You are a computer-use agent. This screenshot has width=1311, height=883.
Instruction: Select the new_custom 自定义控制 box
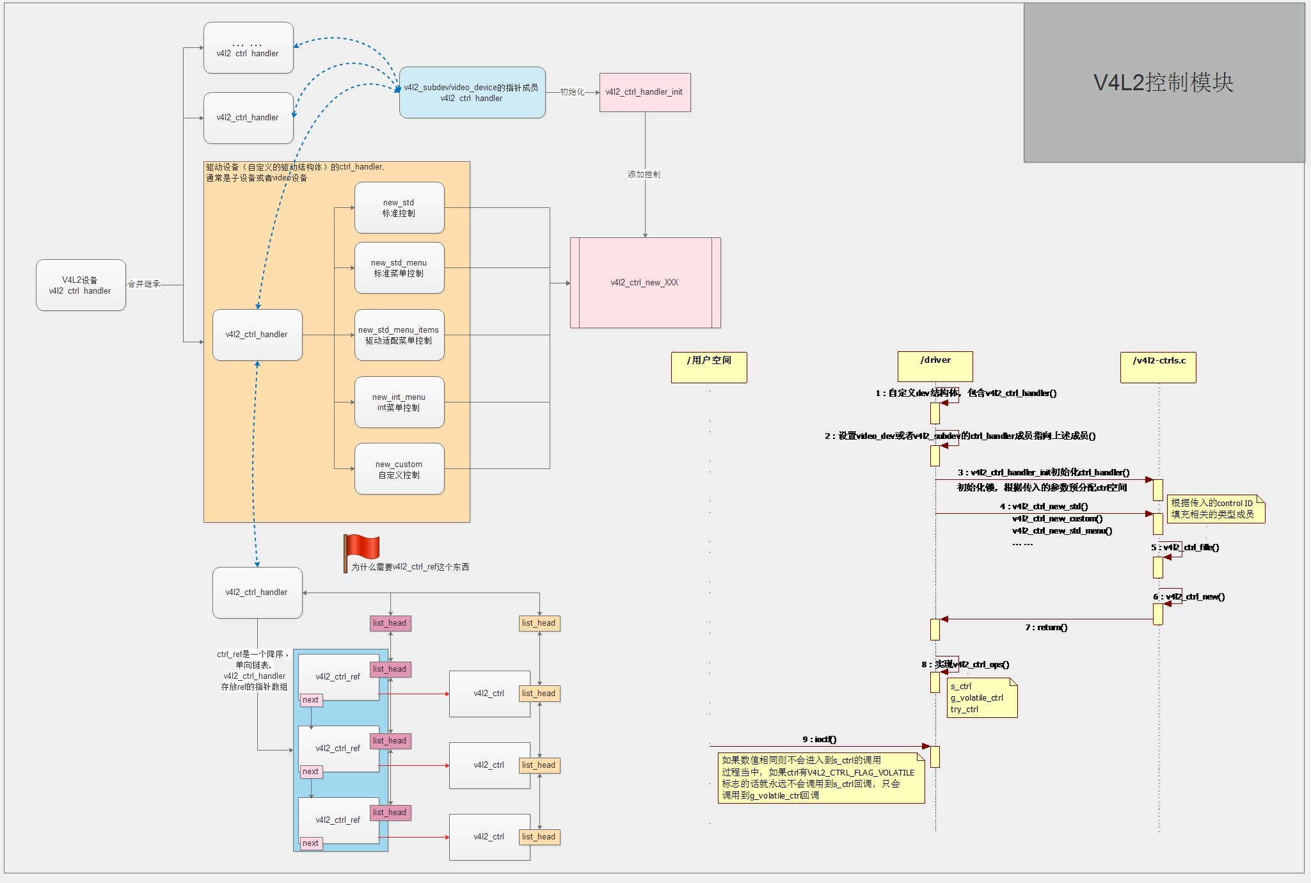pyautogui.click(x=399, y=469)
